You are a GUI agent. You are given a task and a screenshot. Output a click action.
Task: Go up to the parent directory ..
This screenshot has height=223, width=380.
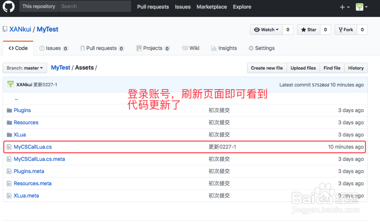(x=16, y=99)
